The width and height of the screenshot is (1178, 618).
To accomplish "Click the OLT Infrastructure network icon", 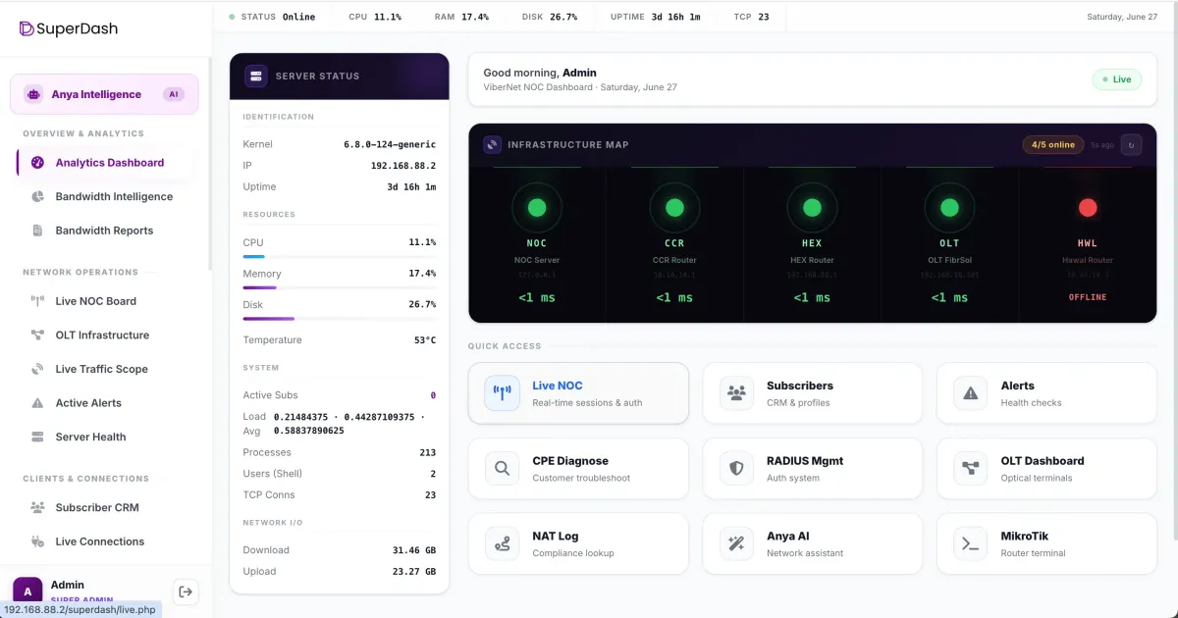I will coord(37,335).
